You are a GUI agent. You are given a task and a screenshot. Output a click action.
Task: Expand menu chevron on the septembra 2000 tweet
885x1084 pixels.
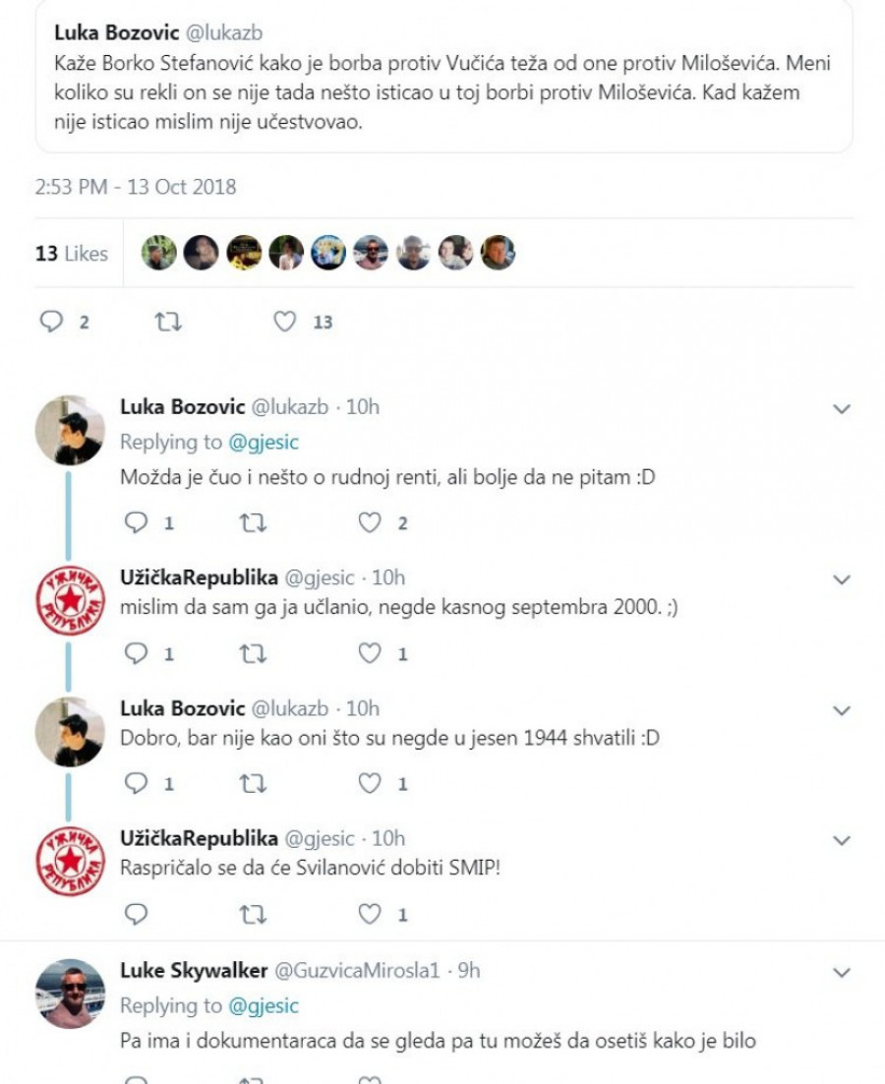(x=841, y=579)
